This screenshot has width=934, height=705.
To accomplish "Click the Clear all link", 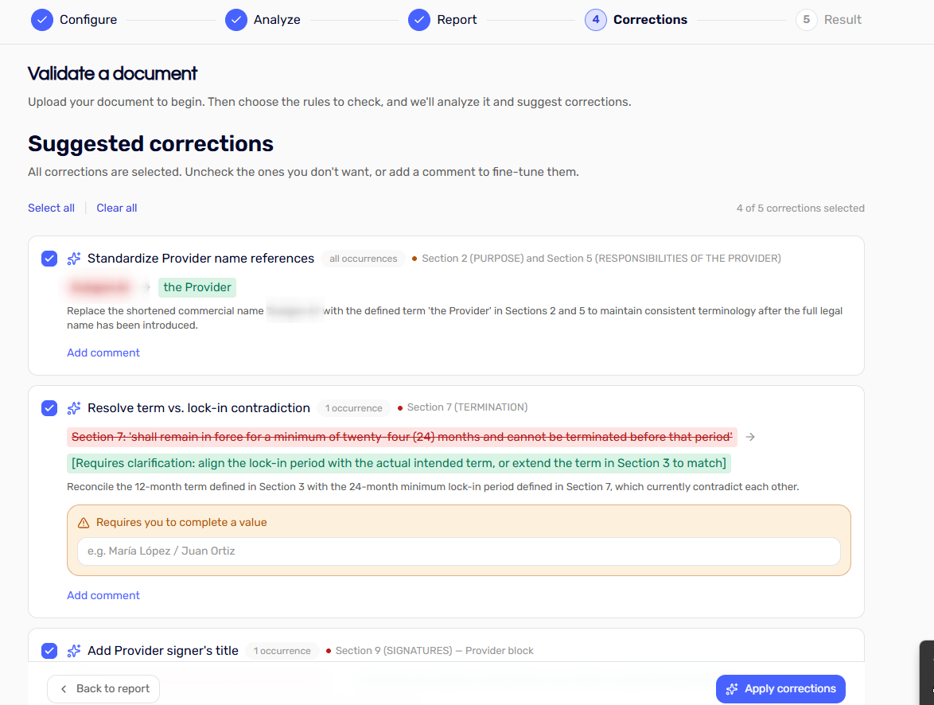I will [x=117, y=208].
